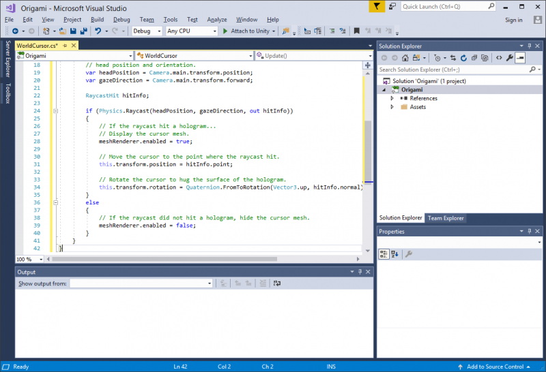Collapse the Origami project node
The width and height of the screenshot is (546, 372).
pos(384,90)
